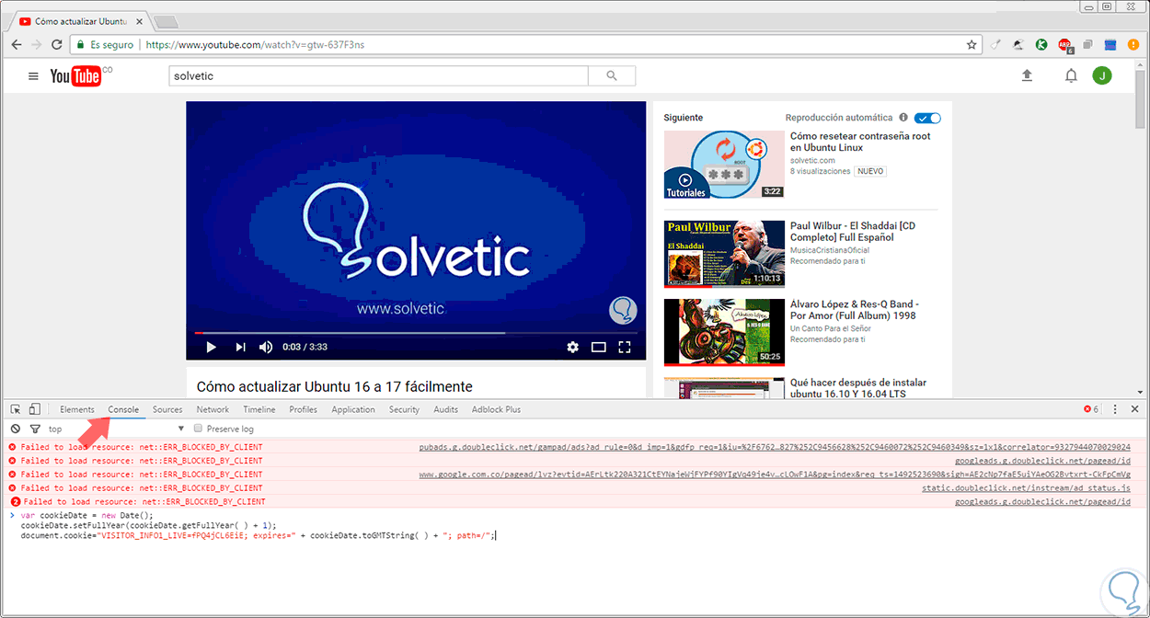Click the MusicaCristianaOficial channel name

tap(830, 250)
